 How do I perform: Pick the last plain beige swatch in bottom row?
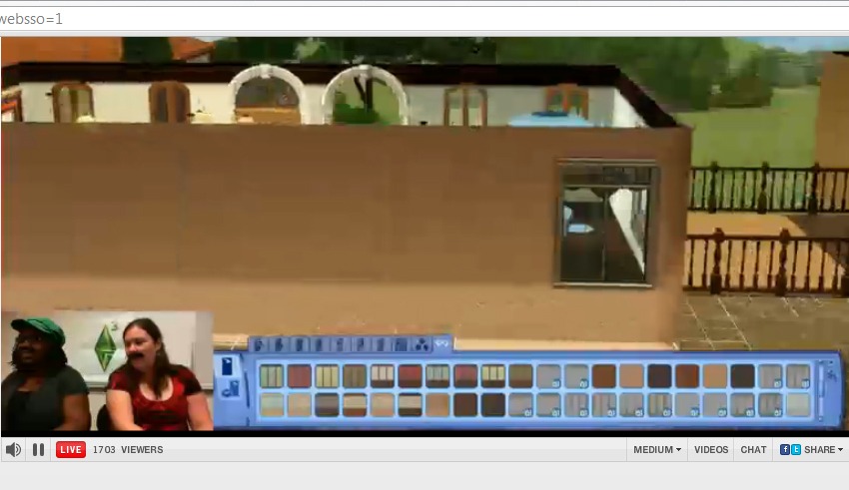pyautogui.click(x=798, y=404)
